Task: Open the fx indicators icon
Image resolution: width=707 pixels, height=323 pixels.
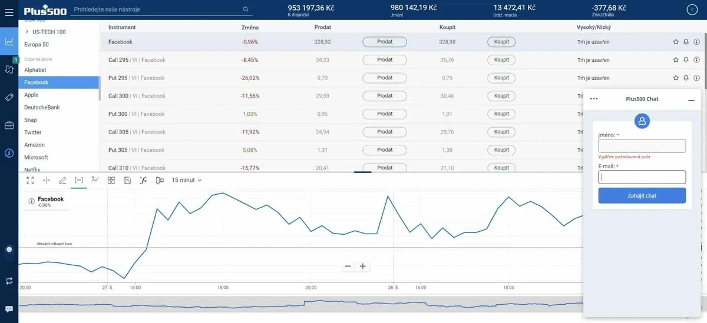Action: (143, 180)
